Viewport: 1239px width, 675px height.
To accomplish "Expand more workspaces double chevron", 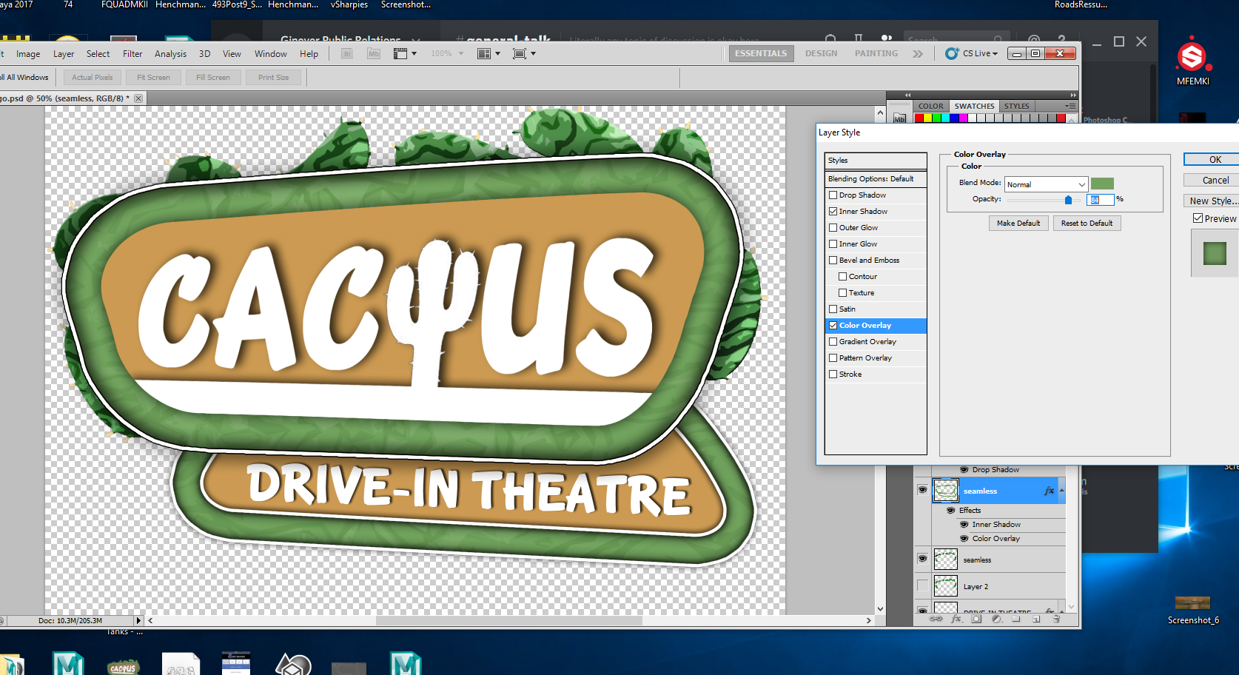I will coord(918,53).
